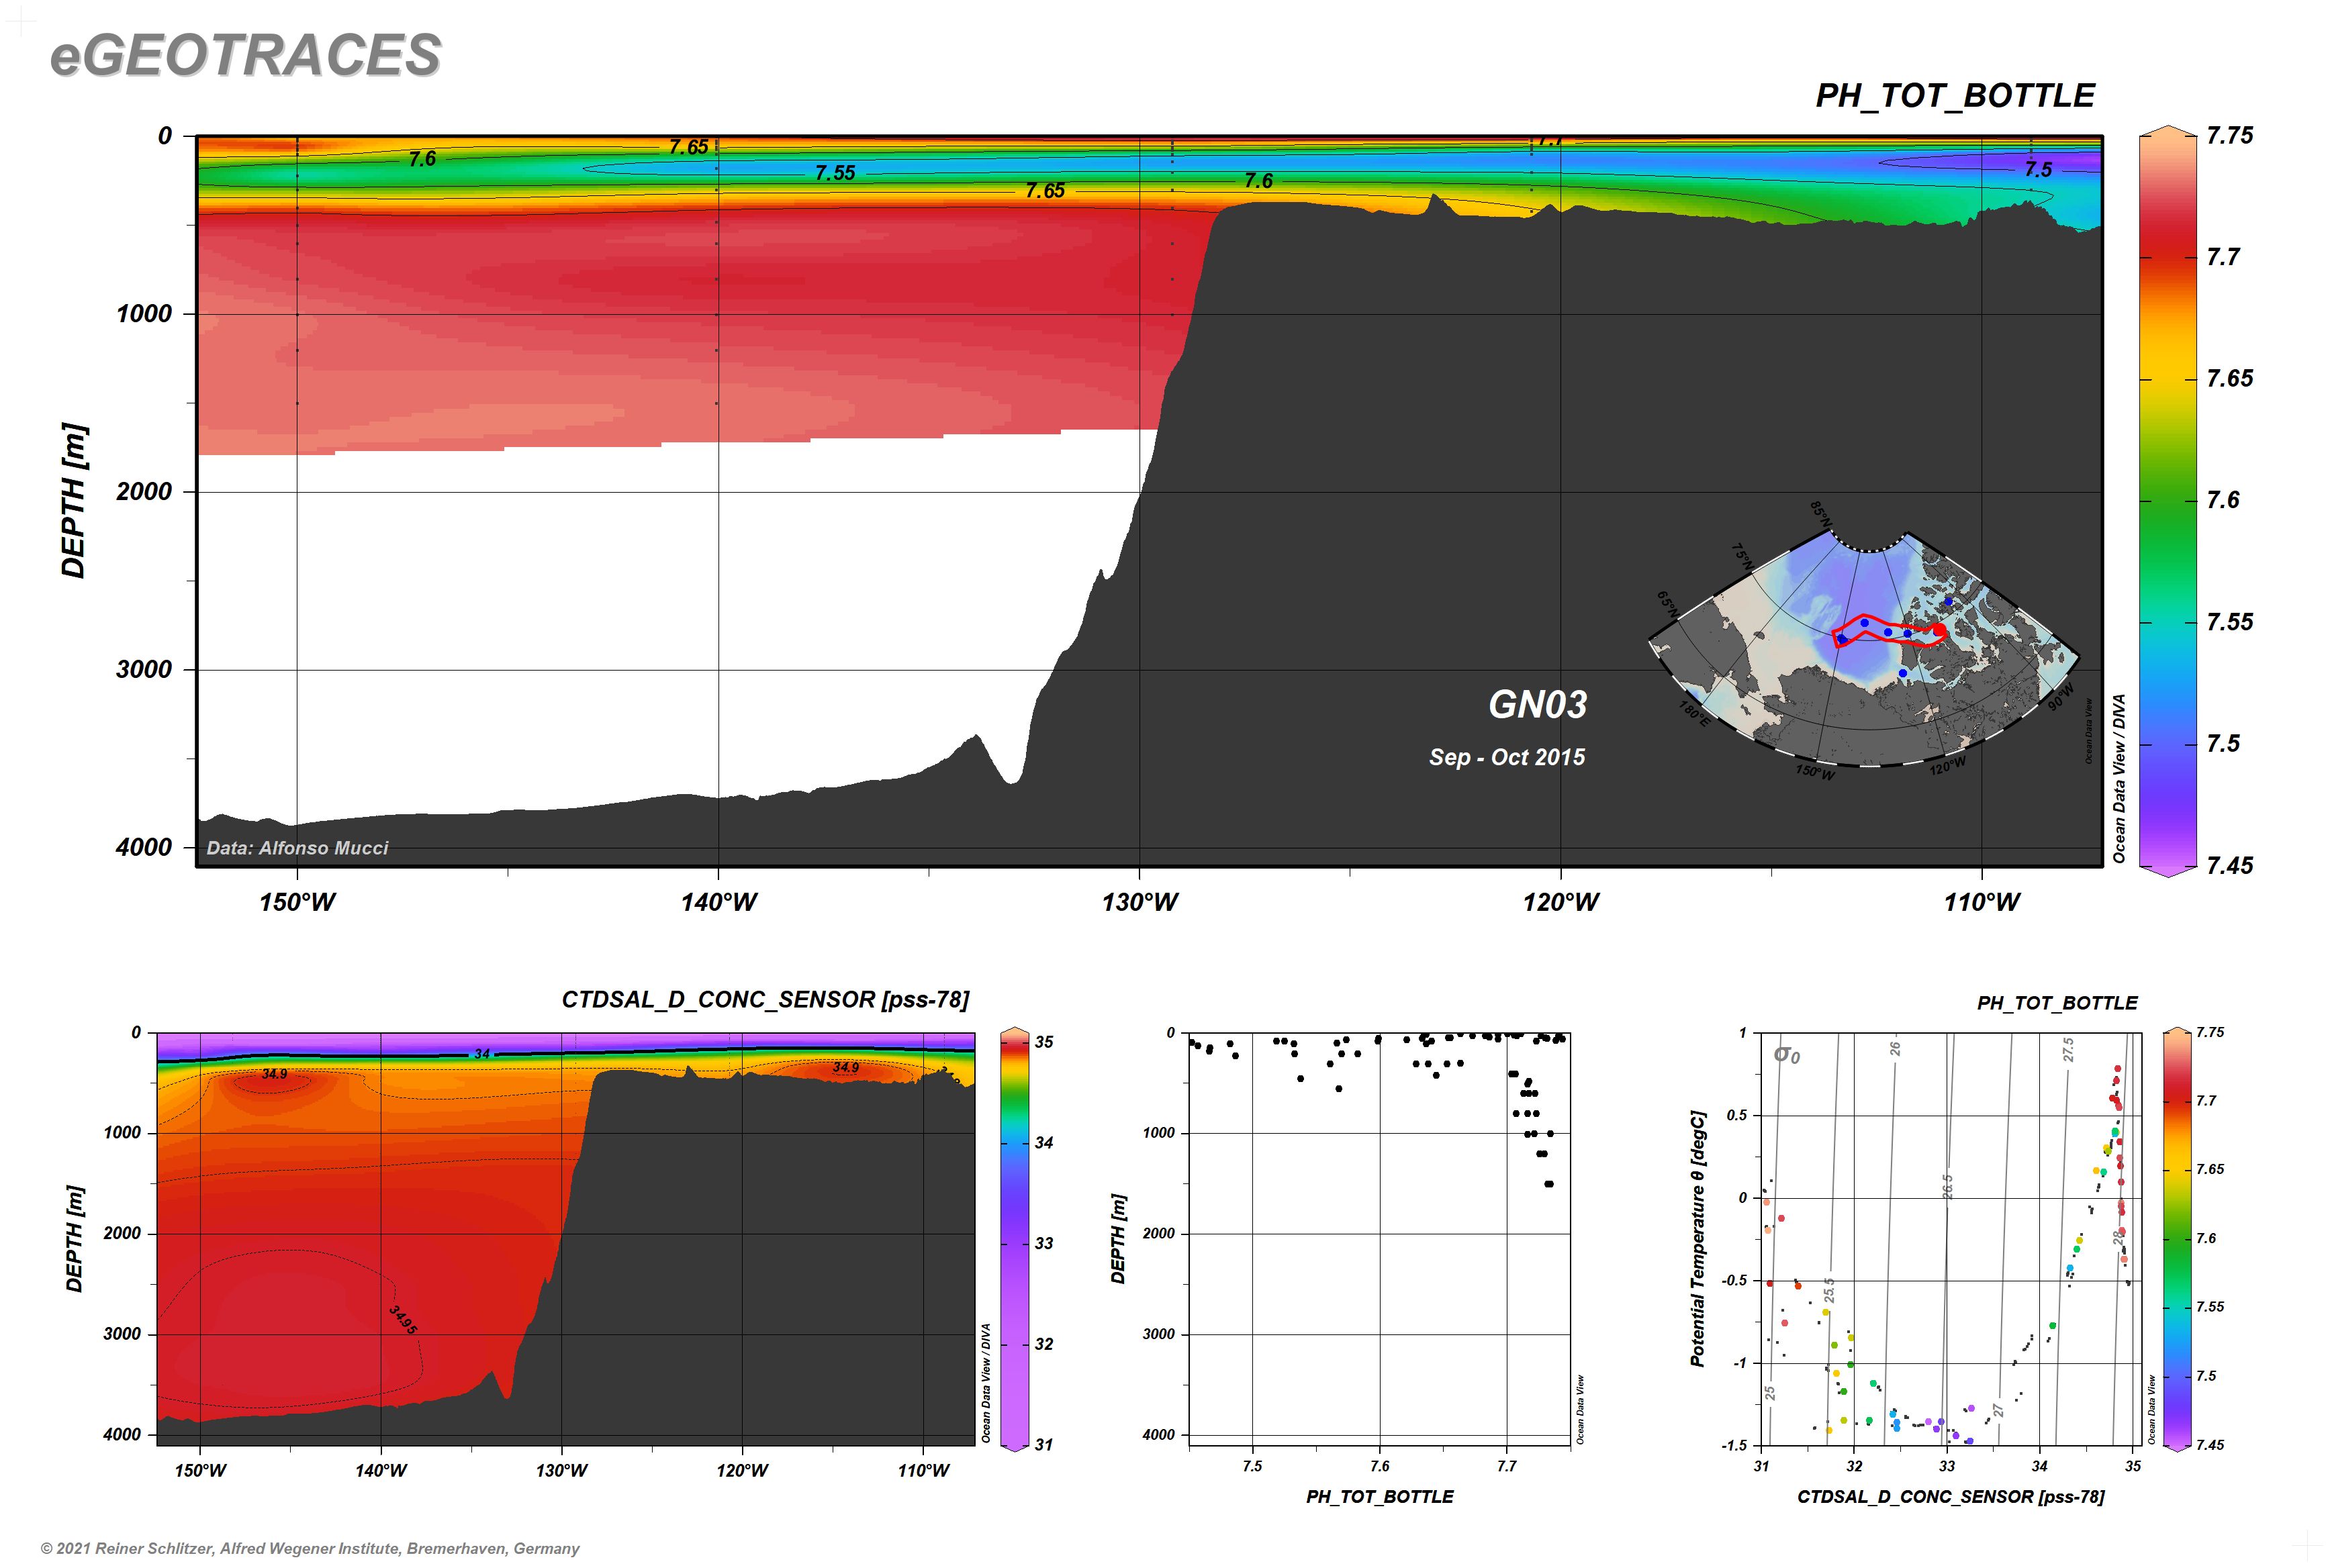Click the 34.95 contour label in salinity section
The width and height of the screenshot is (2328, 1568).
tap(403, 1319)
